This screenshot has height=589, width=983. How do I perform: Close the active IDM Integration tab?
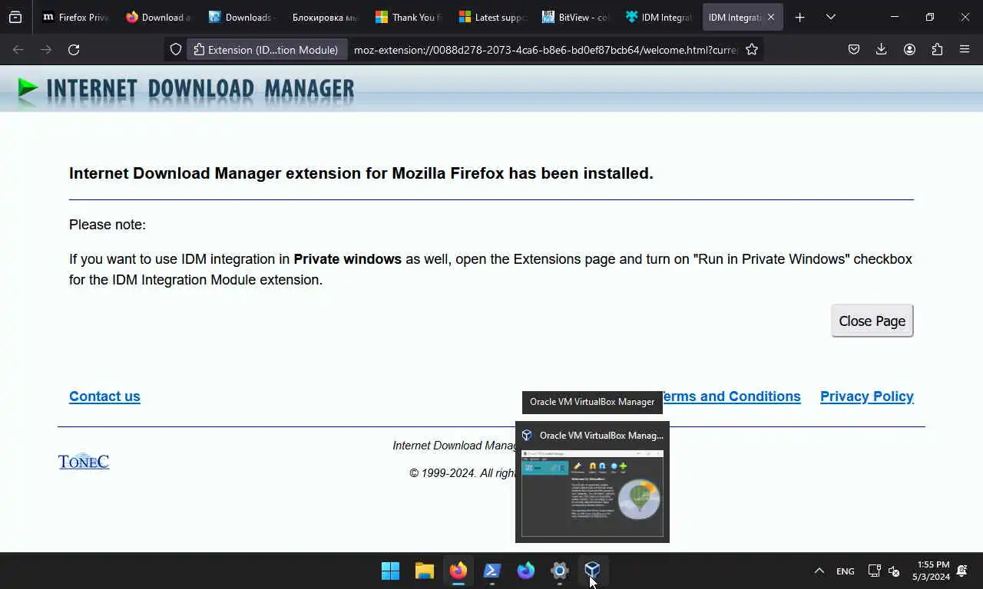(770, 17)
